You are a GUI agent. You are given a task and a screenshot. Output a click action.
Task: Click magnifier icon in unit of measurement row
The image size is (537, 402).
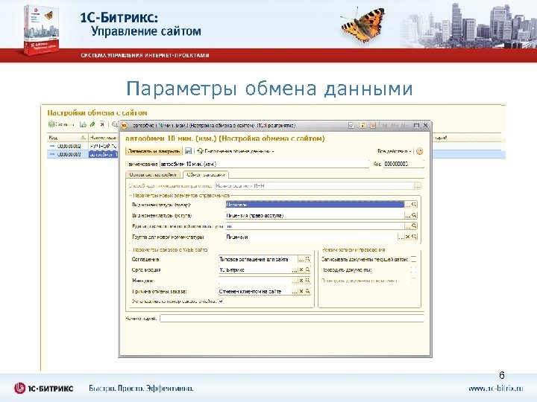(x=414, y=226)
